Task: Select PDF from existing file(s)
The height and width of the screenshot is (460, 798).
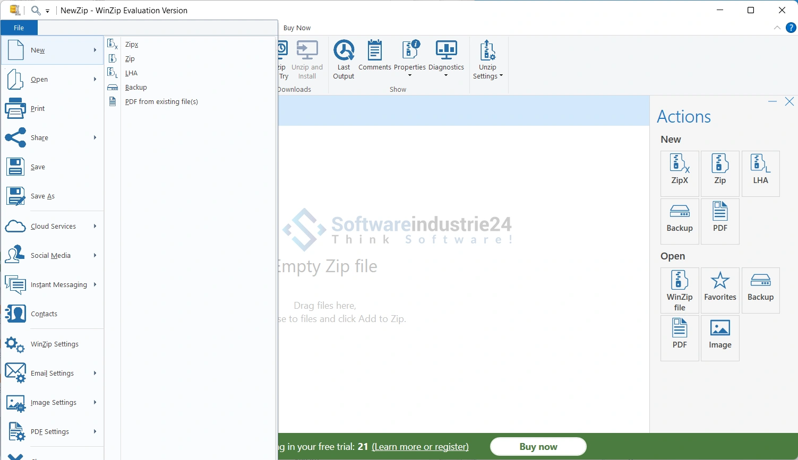Action: tap(161, 102)
